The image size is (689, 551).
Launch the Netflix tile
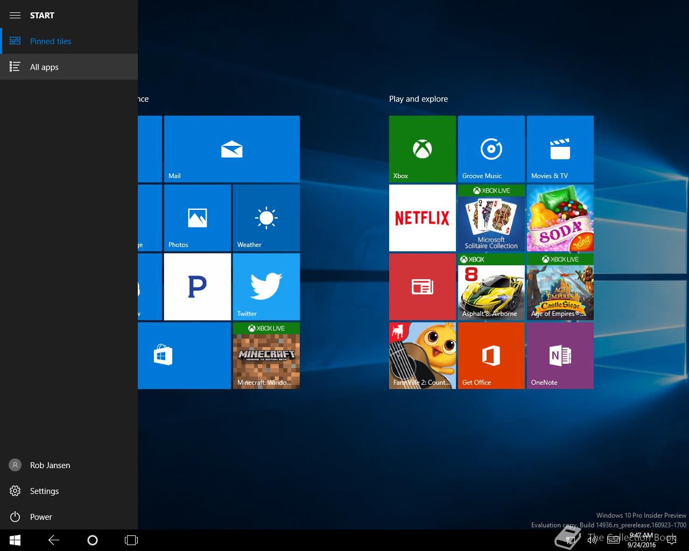423,218
